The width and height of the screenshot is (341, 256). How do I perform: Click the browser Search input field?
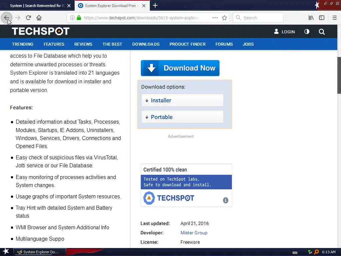coord(258,18)
